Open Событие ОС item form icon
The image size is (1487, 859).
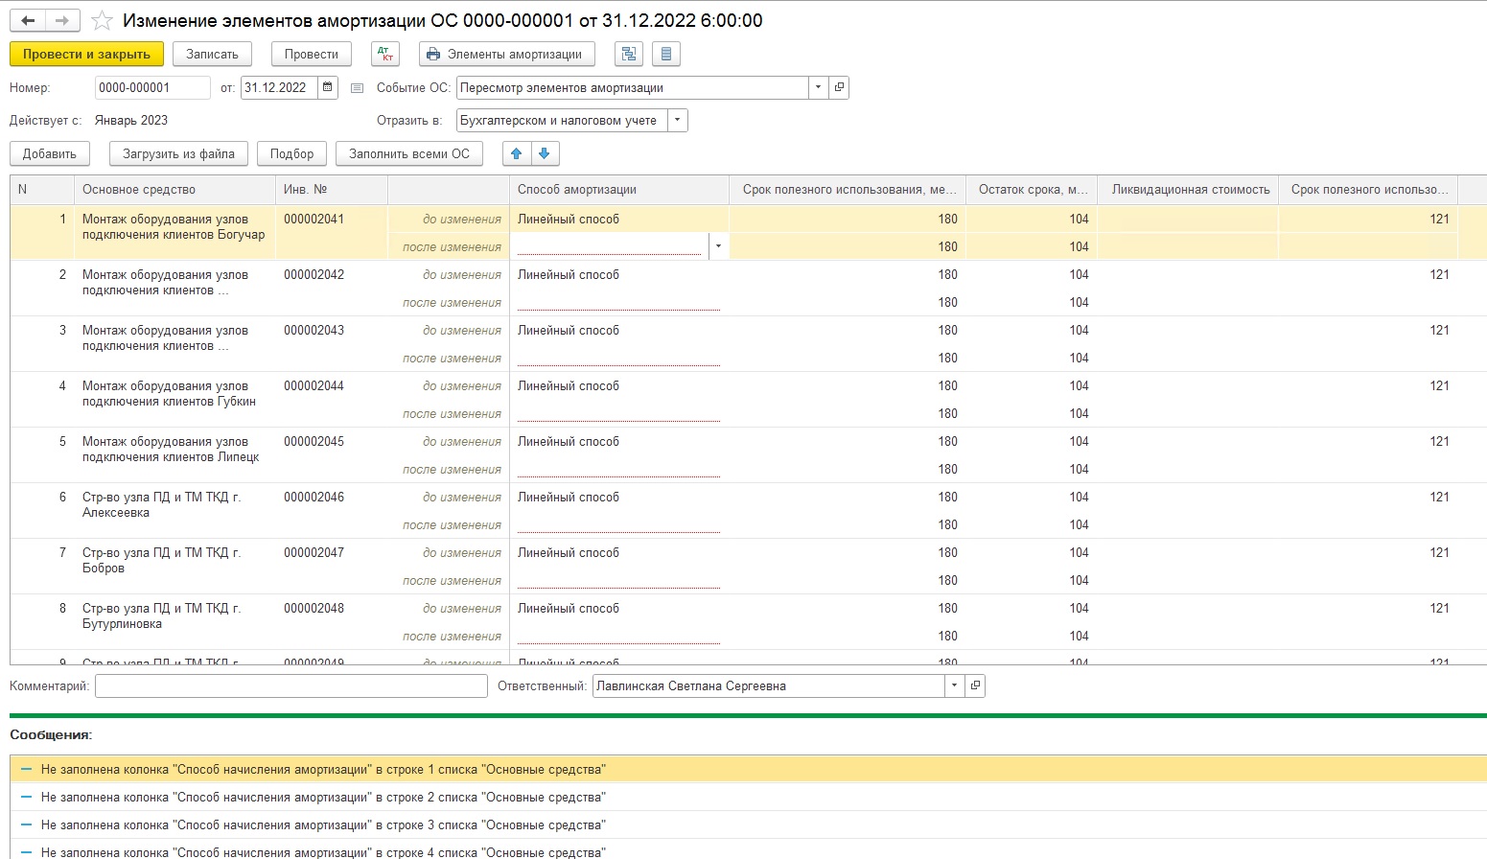pyautogui.click(x=839, y=87)
